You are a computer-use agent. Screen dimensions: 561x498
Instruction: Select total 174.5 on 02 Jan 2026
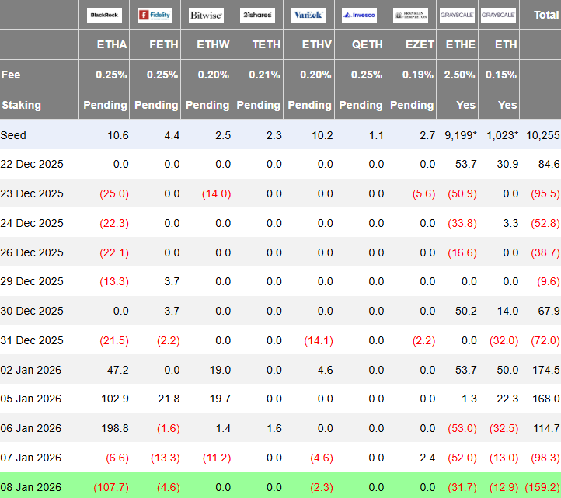(546, 370)
